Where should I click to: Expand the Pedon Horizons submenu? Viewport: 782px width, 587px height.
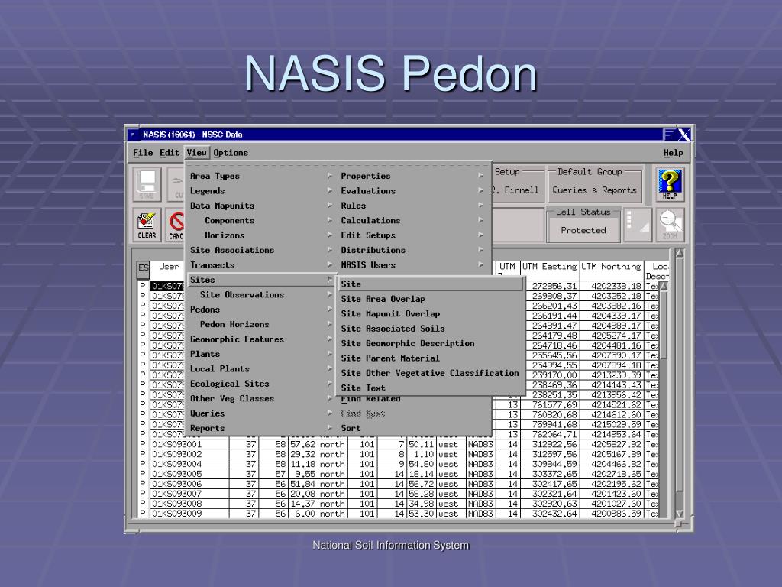pos(261,324)
